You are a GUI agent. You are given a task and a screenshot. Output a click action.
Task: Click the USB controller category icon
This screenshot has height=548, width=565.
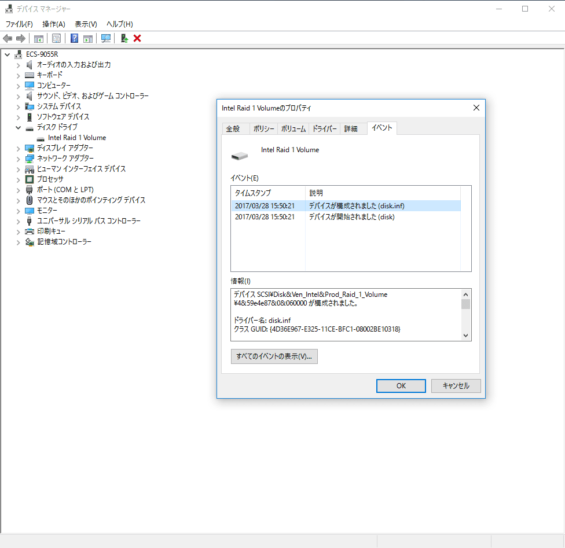(x=30, y=221)
